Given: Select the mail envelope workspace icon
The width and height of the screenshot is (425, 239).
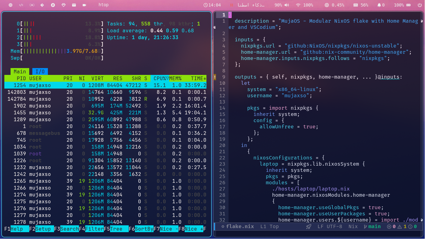Looking at the screenshot, I should (74, 5).
